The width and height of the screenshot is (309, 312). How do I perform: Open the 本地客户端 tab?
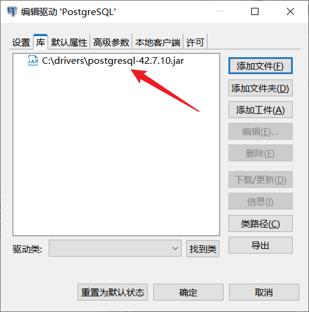coord(158,42)
